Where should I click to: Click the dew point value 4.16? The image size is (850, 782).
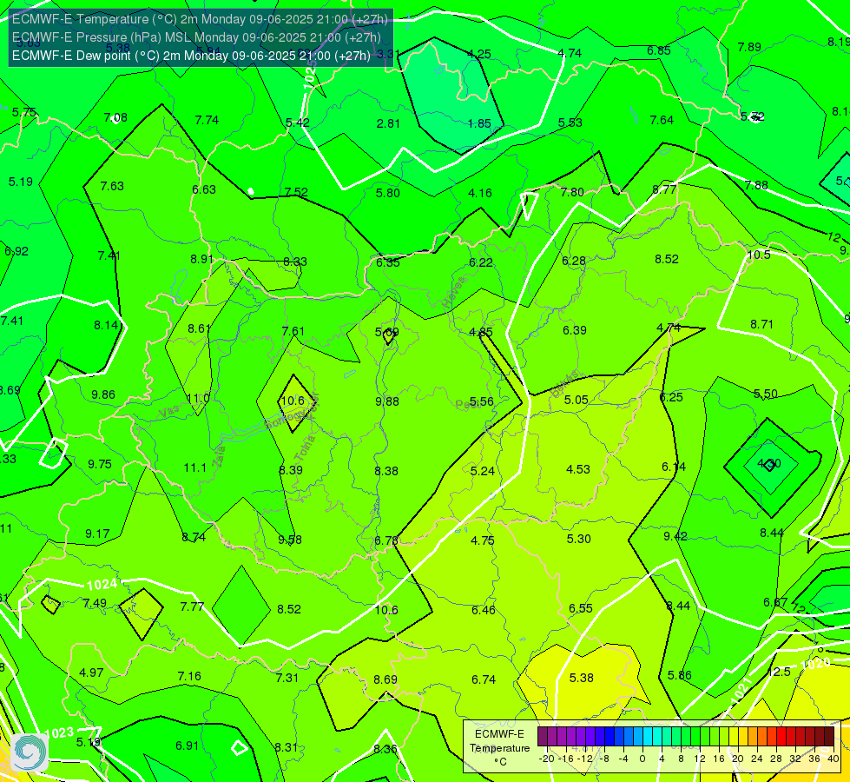480,193
